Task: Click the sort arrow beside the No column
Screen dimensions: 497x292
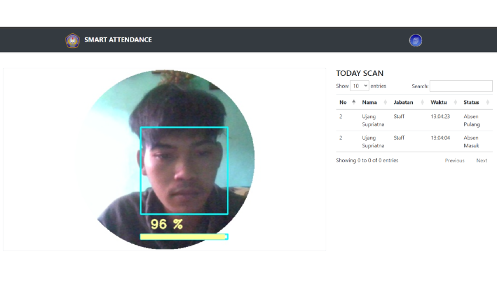Action: pyautogui.click(x=353, y=102)
